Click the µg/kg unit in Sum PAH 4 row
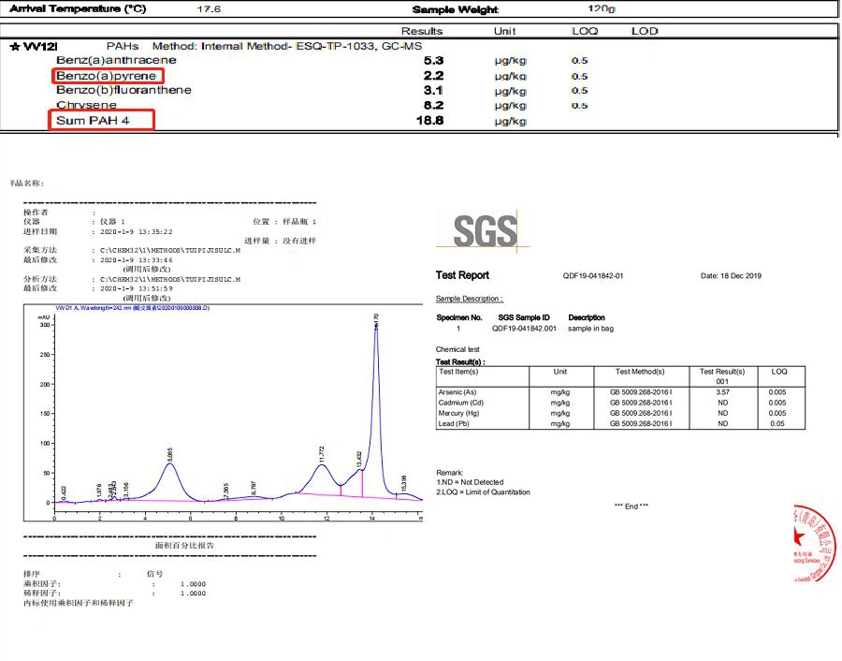This screenshot has width=842, height=661. pos(511,122)
